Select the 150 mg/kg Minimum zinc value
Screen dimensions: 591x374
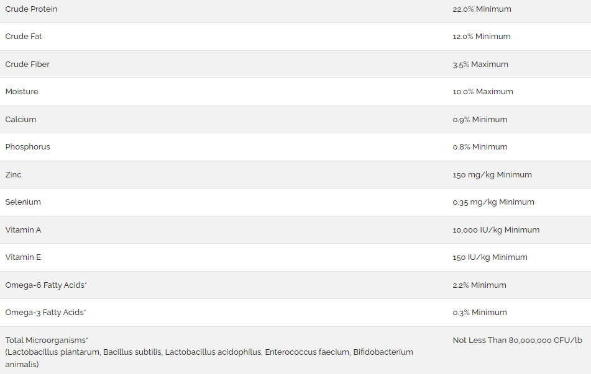(492, 174)
